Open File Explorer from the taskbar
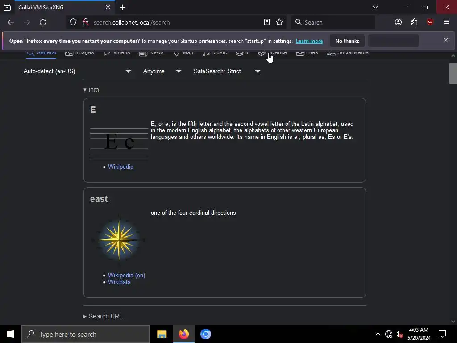The height and width of the screenshot is (343, 457). 162,334
